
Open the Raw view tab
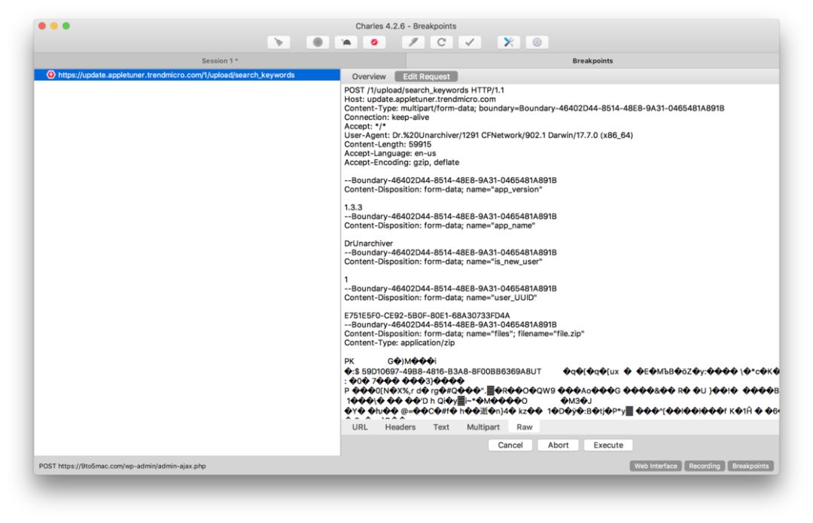point(524,427)
